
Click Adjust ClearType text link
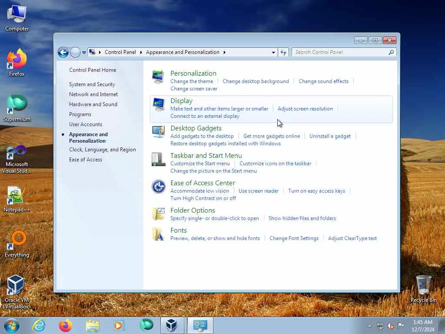(352, 238)
